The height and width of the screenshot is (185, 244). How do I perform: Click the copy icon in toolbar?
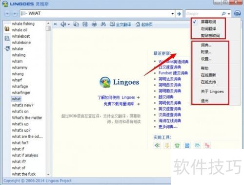click(76, 24)
